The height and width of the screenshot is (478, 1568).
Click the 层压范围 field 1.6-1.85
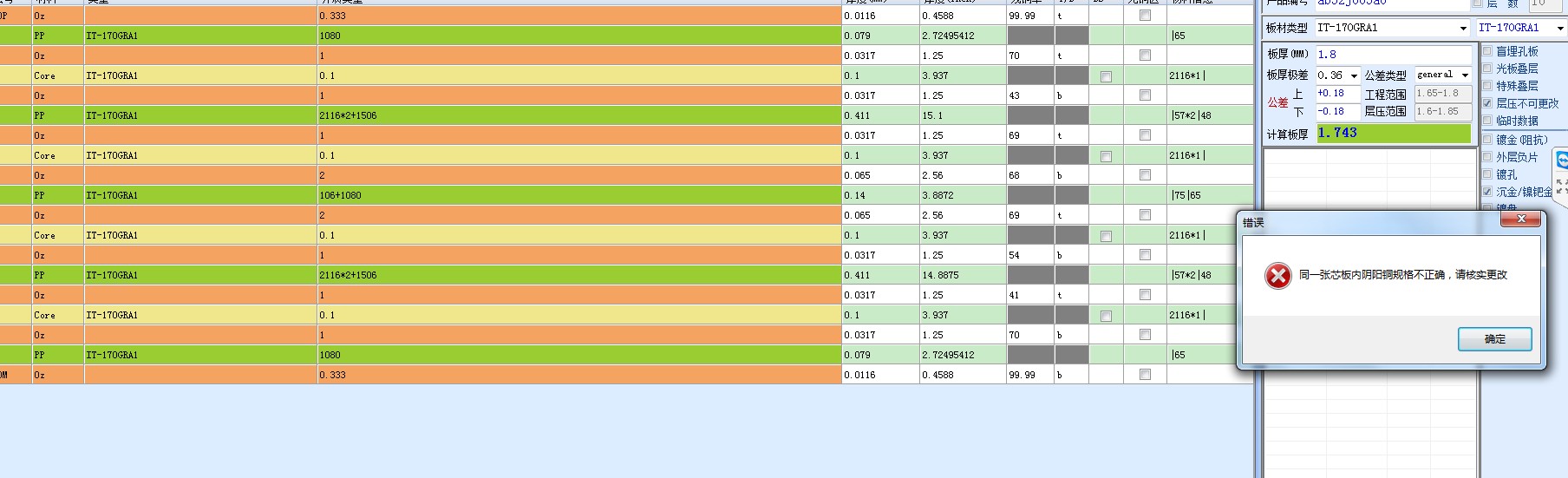point(1443,112)
